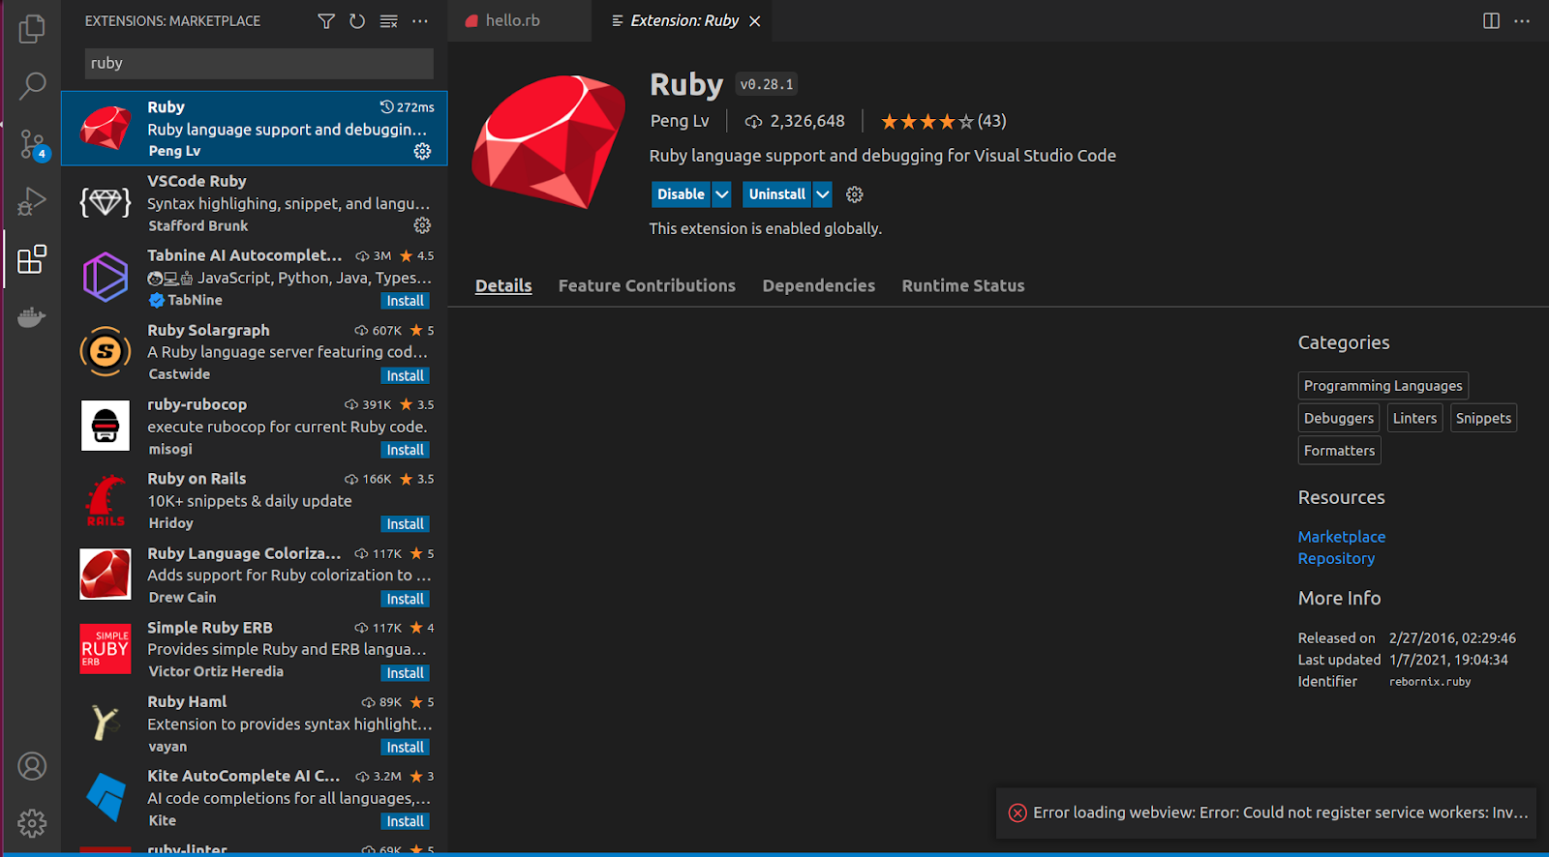Open manage gear for Ruby by Peng Lv in list
Viewport: 1549px width, 857px height.
[422, 151]
